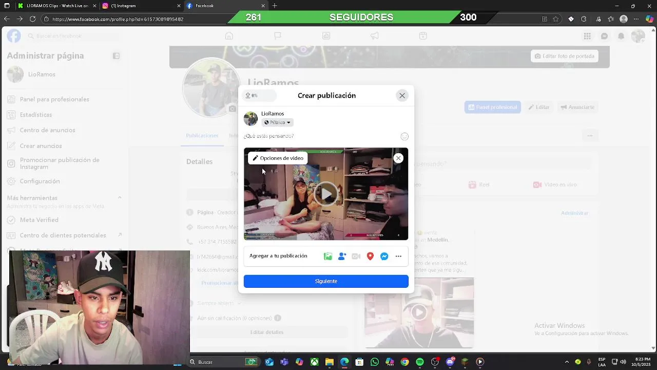Add Messenger button to post

click(384, 256)
